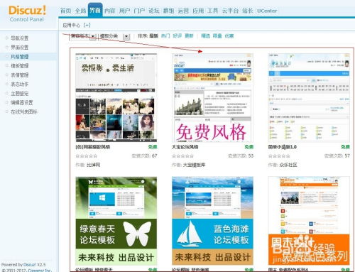Viewport: 355px width, 272px height.
Task: Click the author name 比搜网
Action: (x=93, y=165)
